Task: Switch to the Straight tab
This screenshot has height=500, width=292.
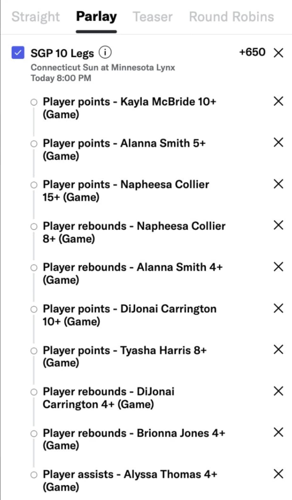Action: [36, 17]
